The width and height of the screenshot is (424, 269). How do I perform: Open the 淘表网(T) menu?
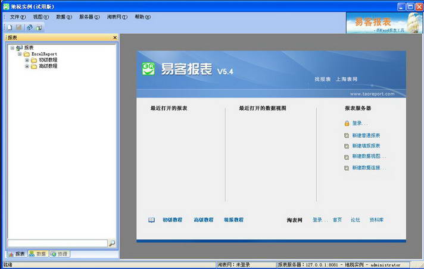pos(117,17)
